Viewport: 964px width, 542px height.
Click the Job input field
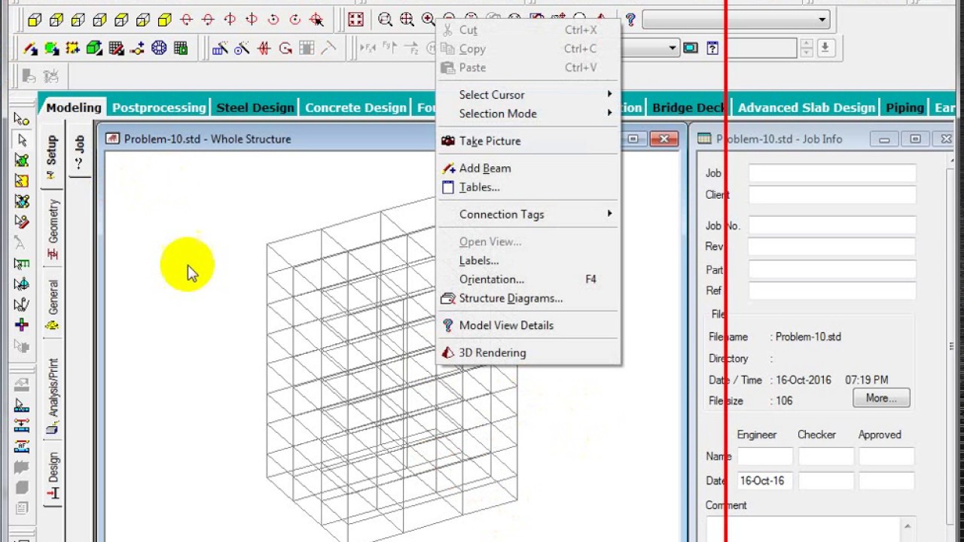click(832, 173)
